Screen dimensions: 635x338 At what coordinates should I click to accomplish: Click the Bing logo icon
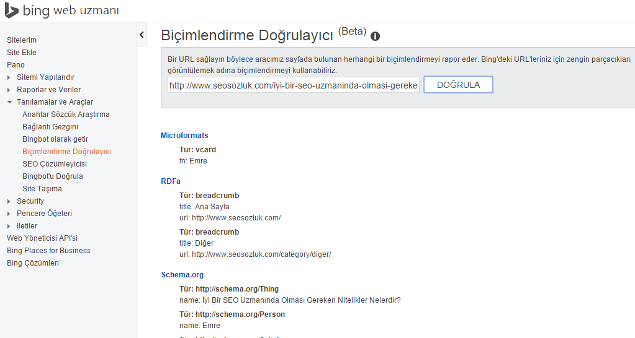click(11, 11)
